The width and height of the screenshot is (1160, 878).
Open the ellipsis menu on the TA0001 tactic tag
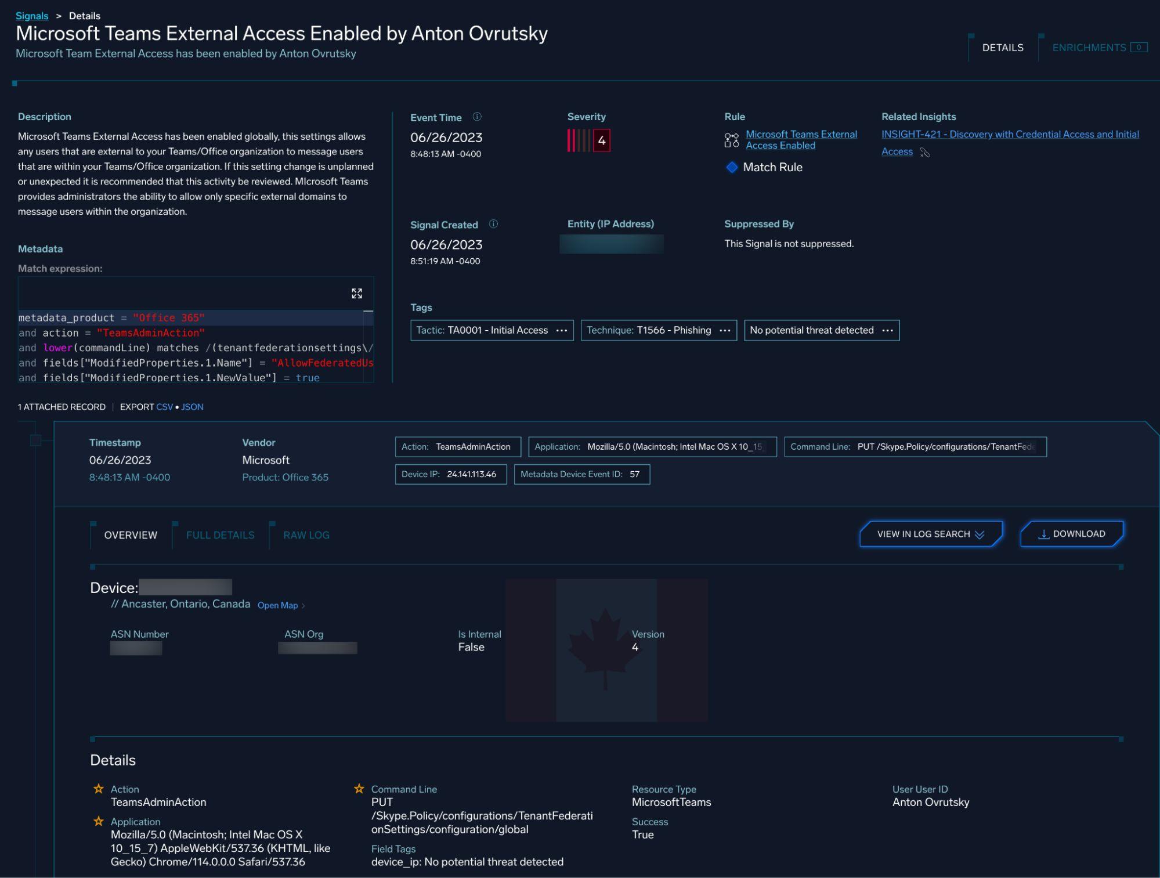coord(561,330)
